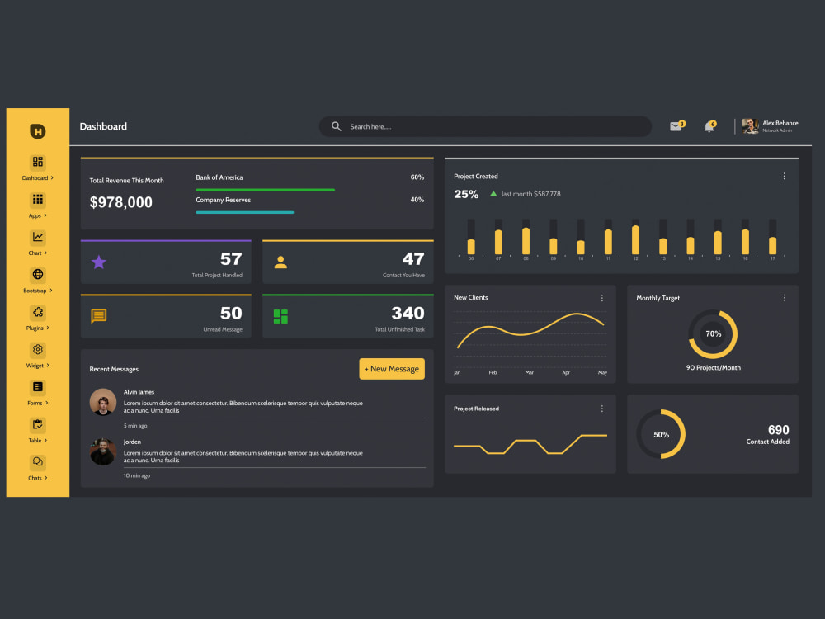Click the green up-trend arrow
825x619 pixels.
(x=493, y=194)
